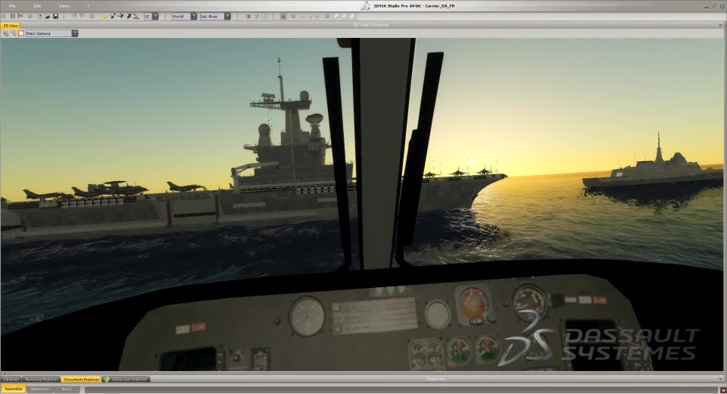Switch to the Resource Explorer tab

coord(41,379)
